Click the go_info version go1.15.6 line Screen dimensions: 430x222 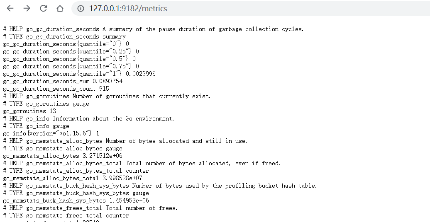coord(51,133)
